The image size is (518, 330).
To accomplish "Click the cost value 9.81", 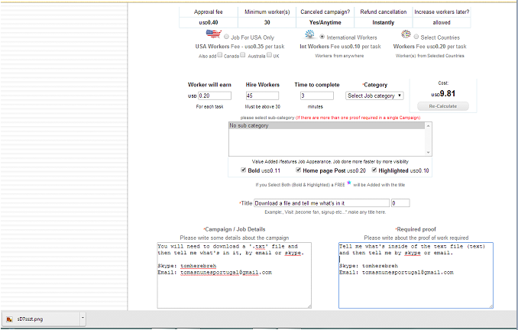I will point(443,94).
